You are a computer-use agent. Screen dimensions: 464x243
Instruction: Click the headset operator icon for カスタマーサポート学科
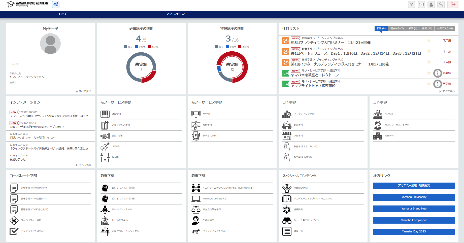378,125
